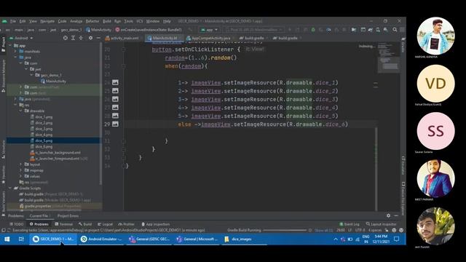Expand the mipmap folder
The height and width of the screenshot is (262, 466).
[x=21, y=170]
